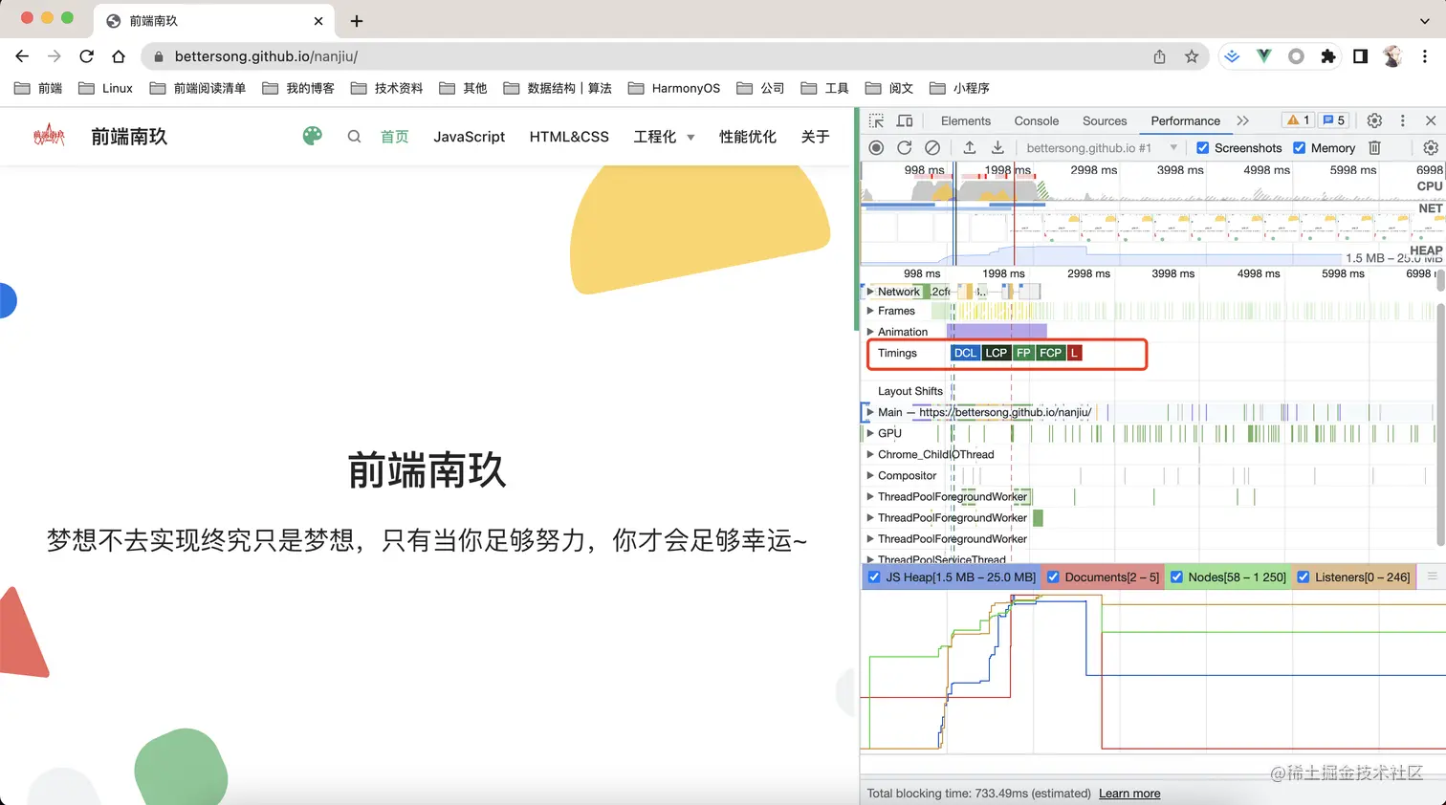
Task: Open the HarmonyOS bookmarks folder
Action: (674, 88)
